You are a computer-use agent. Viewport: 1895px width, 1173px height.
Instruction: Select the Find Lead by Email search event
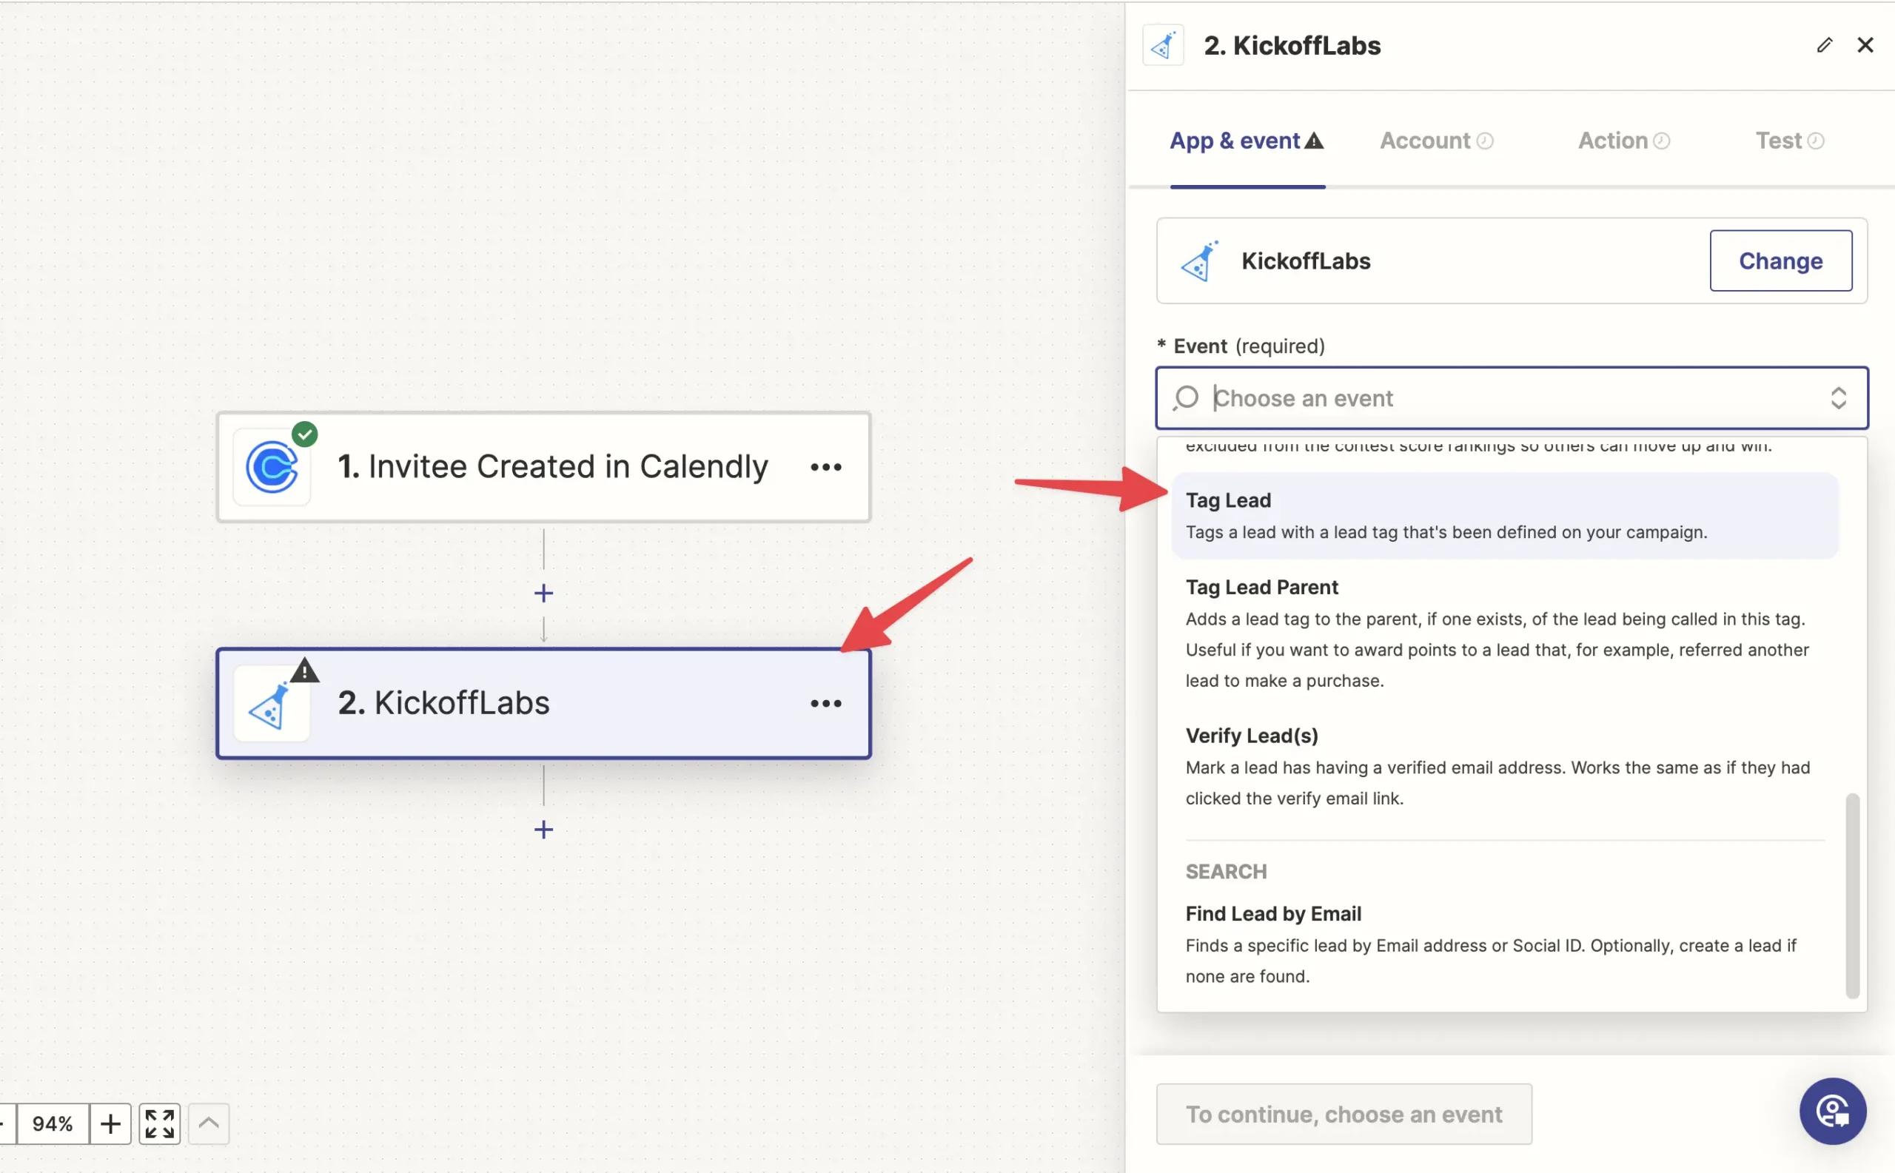coord(1504,944)
